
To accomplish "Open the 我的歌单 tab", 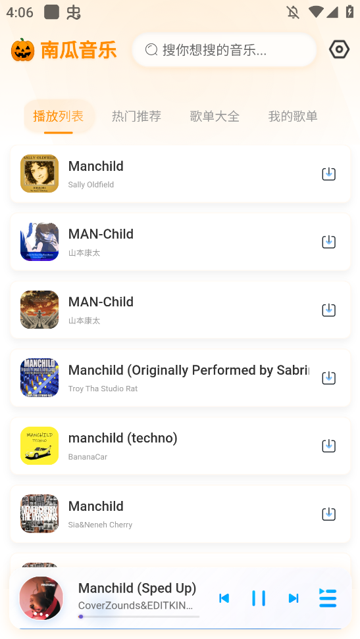I will tap(293, 116).
